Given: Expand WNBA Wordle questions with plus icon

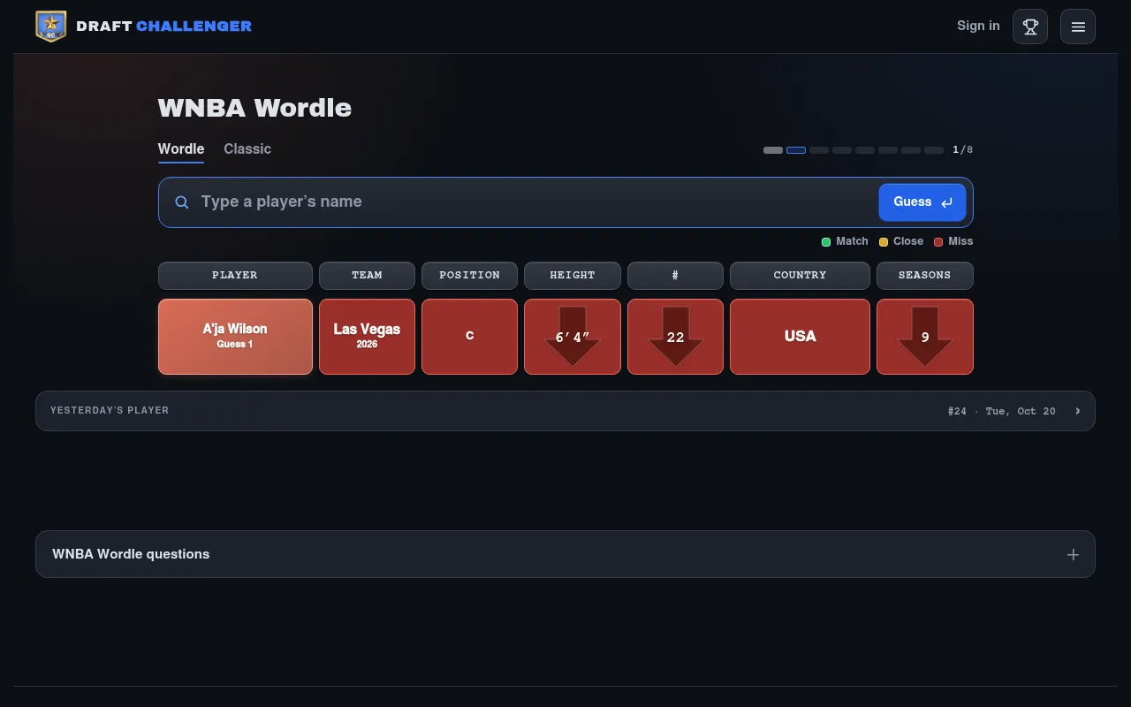Looking at the screenshot, I should [1073, 554].
